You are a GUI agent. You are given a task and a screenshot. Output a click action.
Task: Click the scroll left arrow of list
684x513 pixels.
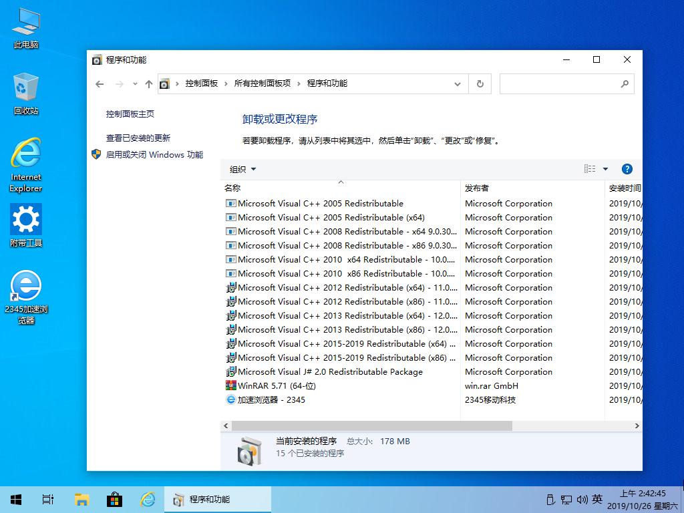226,425
